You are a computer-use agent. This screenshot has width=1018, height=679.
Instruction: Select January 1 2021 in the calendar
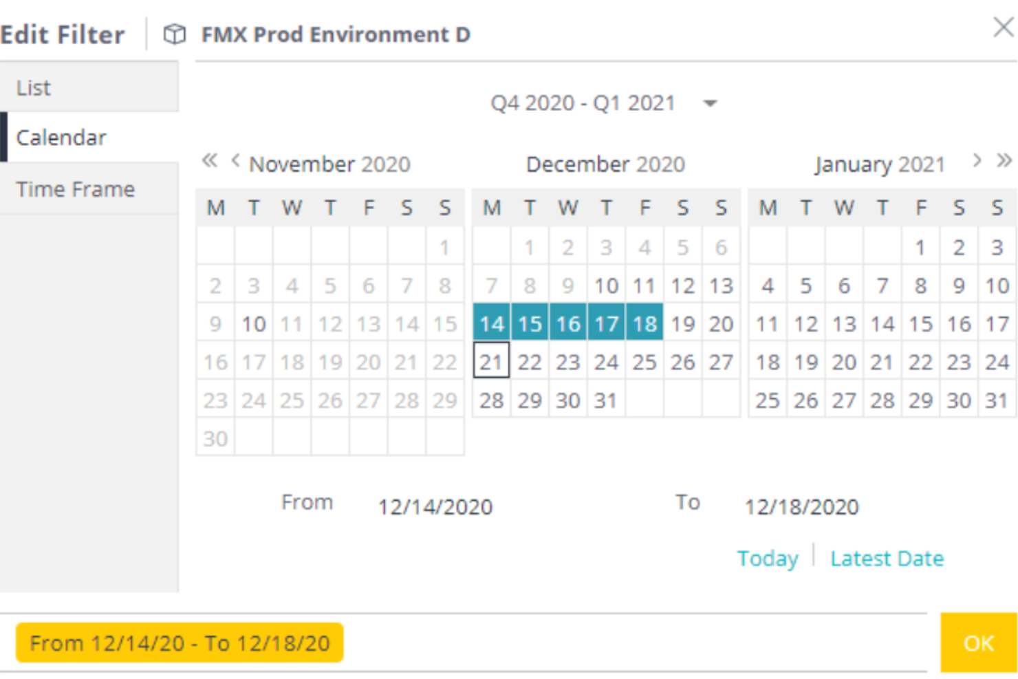[920, 247]
